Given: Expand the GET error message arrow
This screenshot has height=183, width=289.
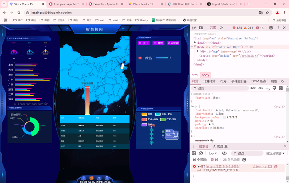Looking at the screenshot, I should point(199,166).
